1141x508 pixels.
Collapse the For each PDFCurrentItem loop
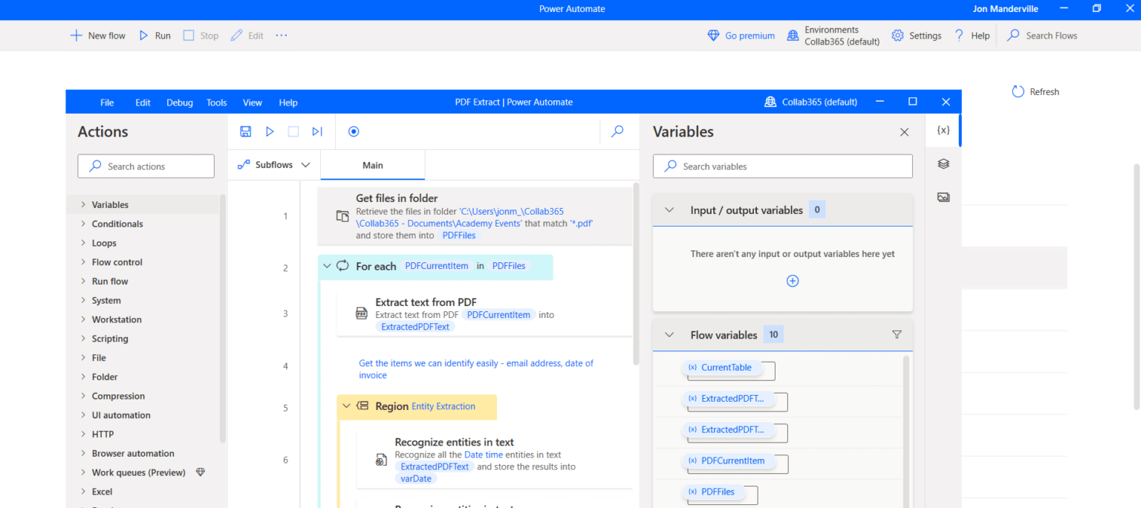(327, 266)
